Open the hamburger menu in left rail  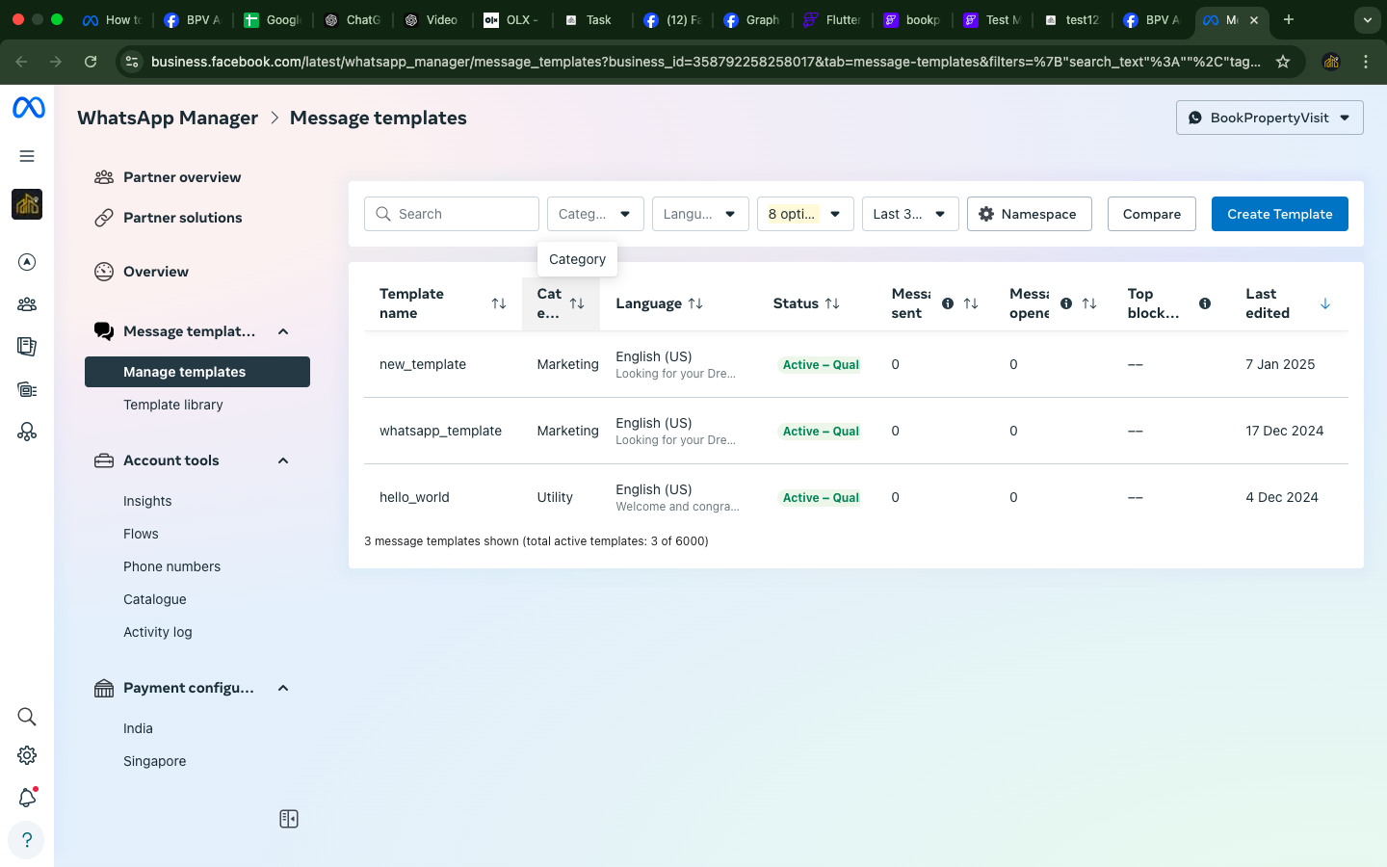pyautogui.click(x=27, y=156)
